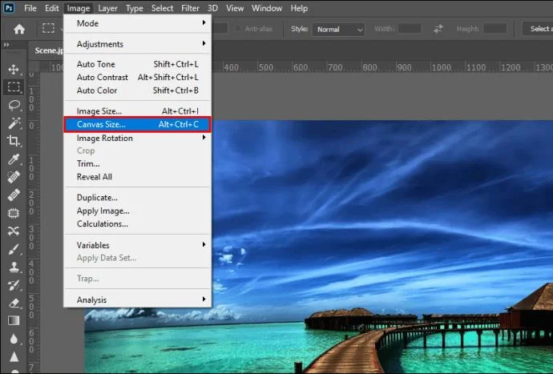Select the Eyedropper tool
The image size is (553, 374).
click(x=14, y=159)
